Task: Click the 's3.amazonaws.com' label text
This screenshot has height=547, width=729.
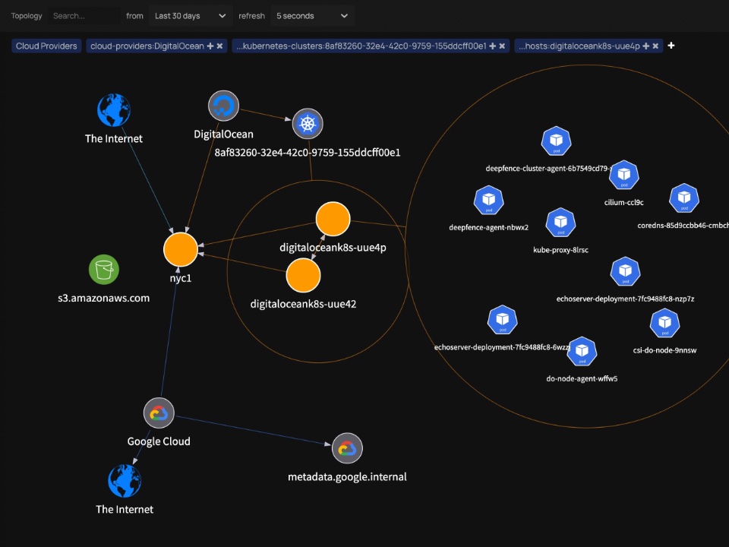Action: pos(104,298)
